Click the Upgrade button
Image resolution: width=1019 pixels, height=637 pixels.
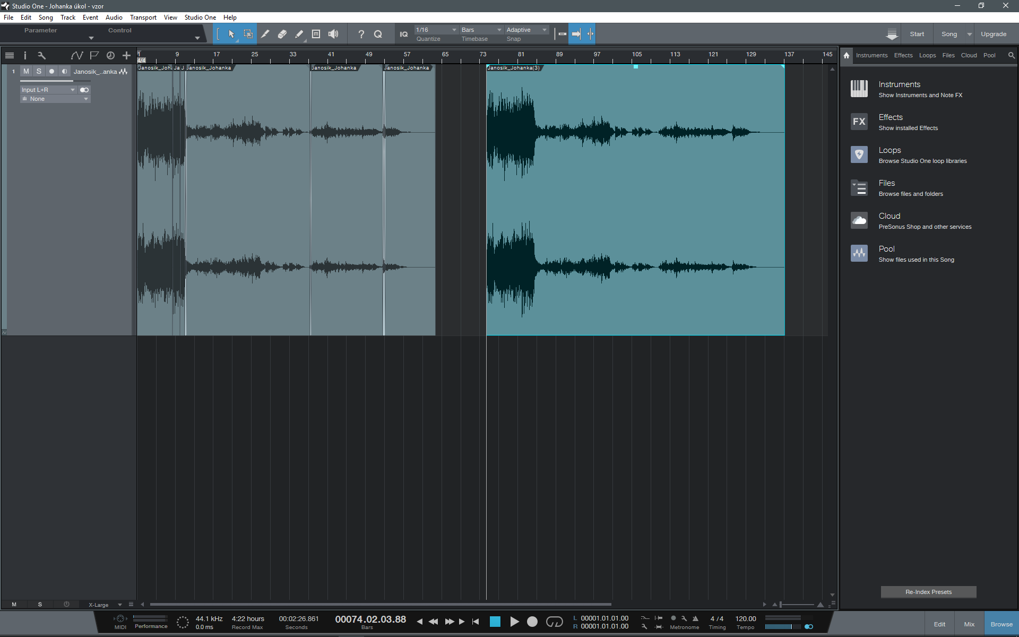tap(994, 34)
